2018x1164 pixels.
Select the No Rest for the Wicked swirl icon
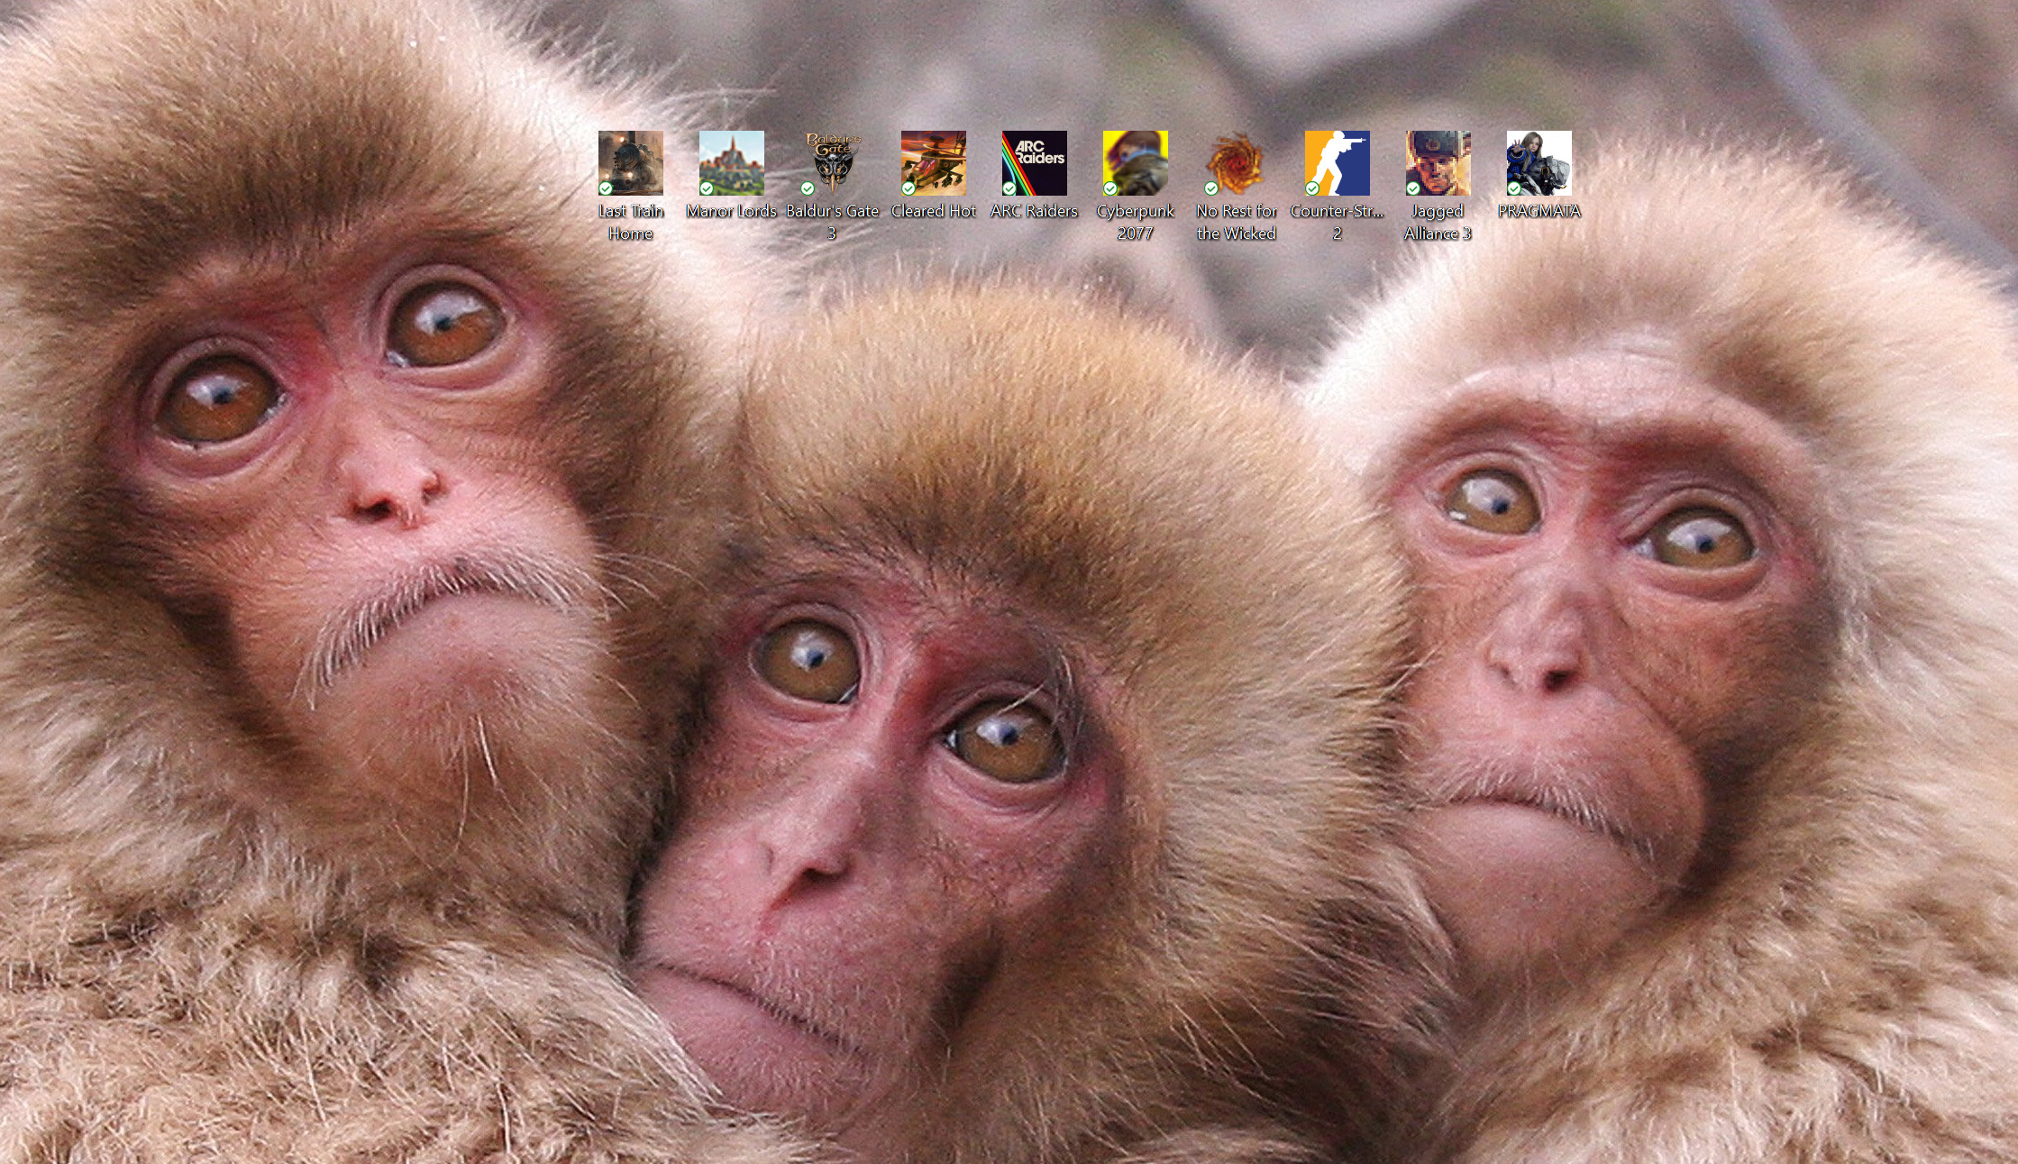click(x=1236, y=163)
